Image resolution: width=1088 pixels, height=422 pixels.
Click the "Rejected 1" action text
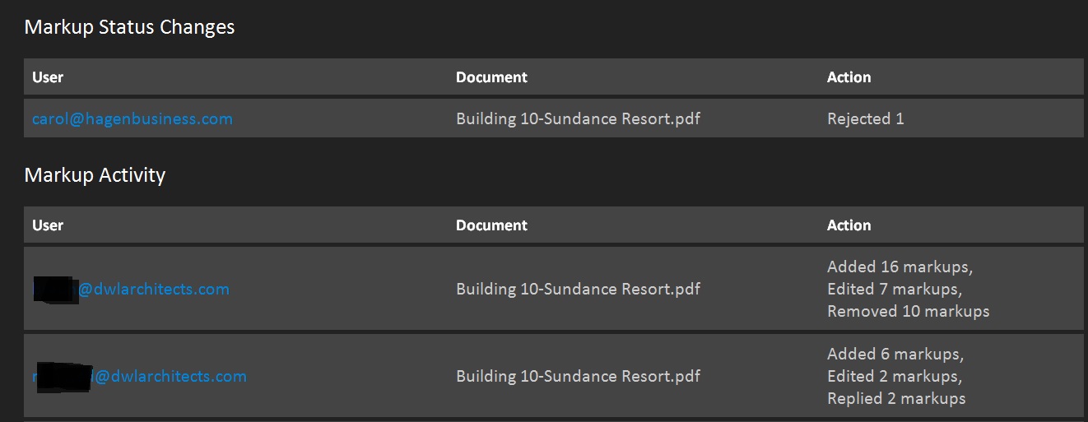tap(865, 119)
